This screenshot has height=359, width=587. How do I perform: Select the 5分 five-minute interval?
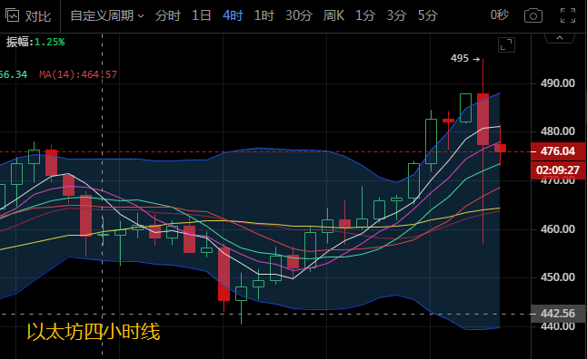(427, 15)
